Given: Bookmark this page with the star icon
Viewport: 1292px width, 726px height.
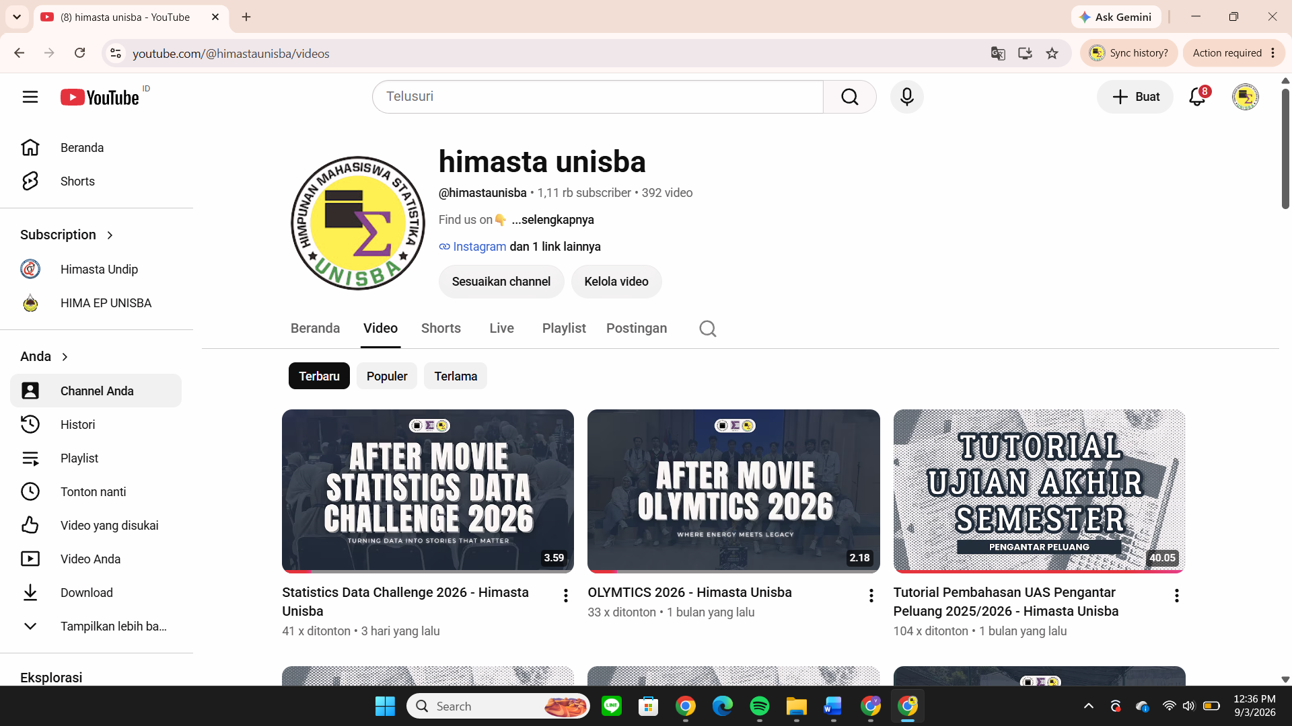Looking at the screenshot, I should pos(1052,53).
